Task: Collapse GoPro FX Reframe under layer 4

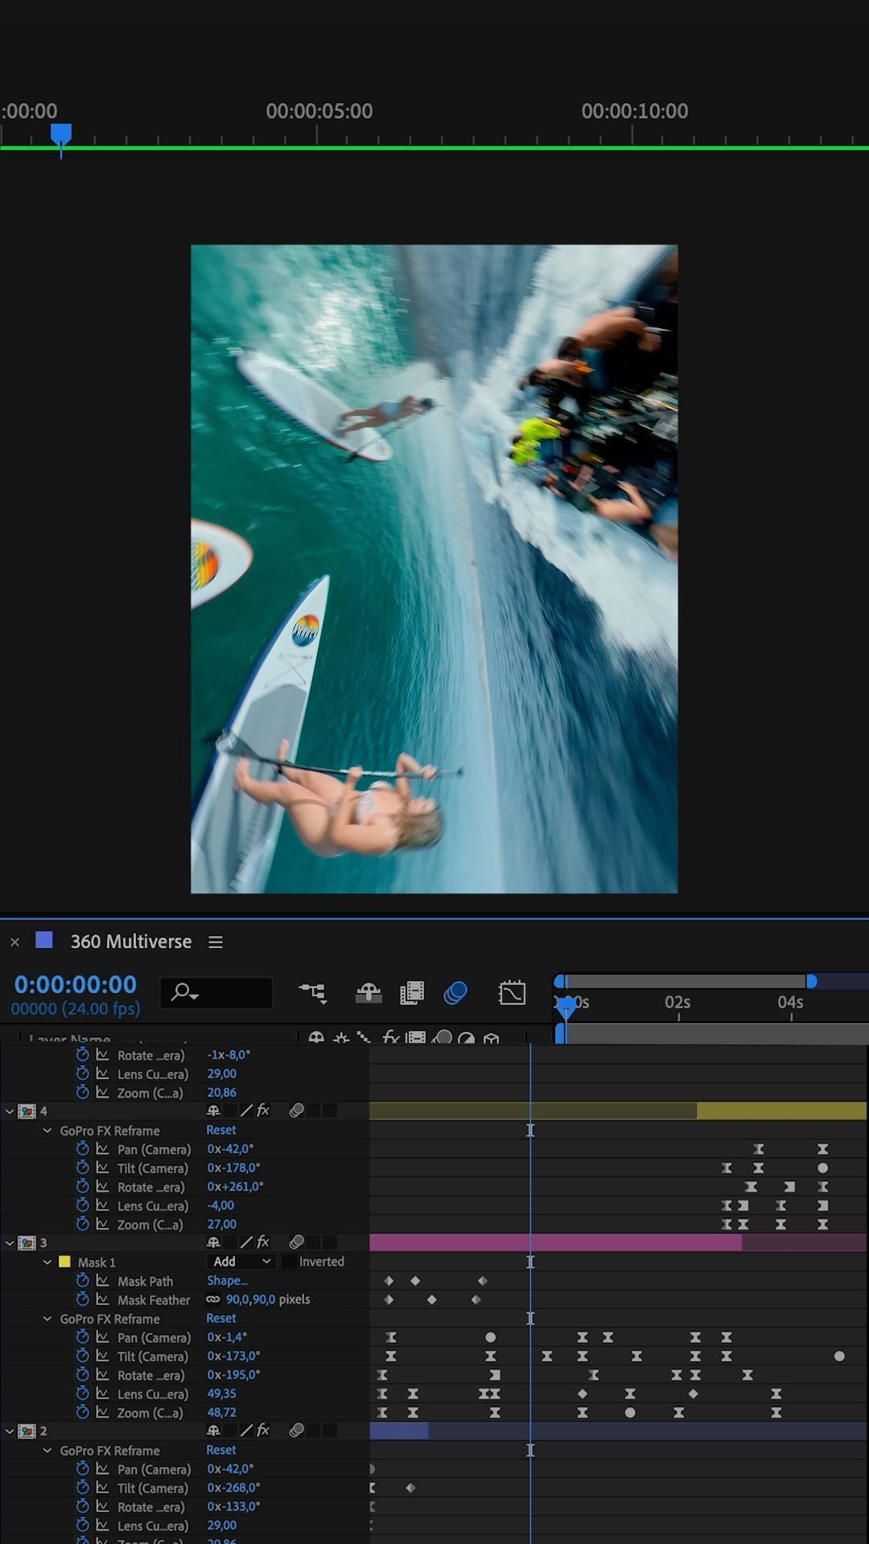Action: [47, 1131]
